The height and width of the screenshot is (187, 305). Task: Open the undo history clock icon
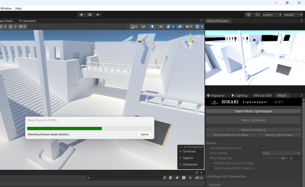(x=248, y=15)
